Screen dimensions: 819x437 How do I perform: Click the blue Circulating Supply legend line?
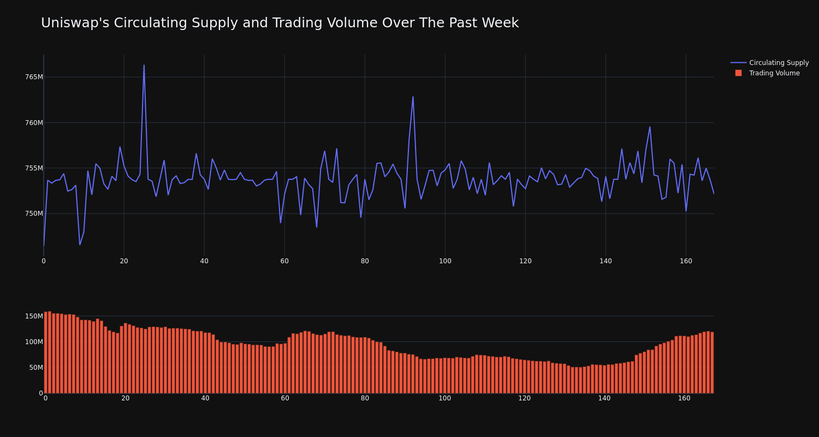pos(738,63)
